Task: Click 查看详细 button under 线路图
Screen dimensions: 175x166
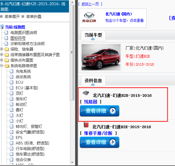Action: (100, 111)
